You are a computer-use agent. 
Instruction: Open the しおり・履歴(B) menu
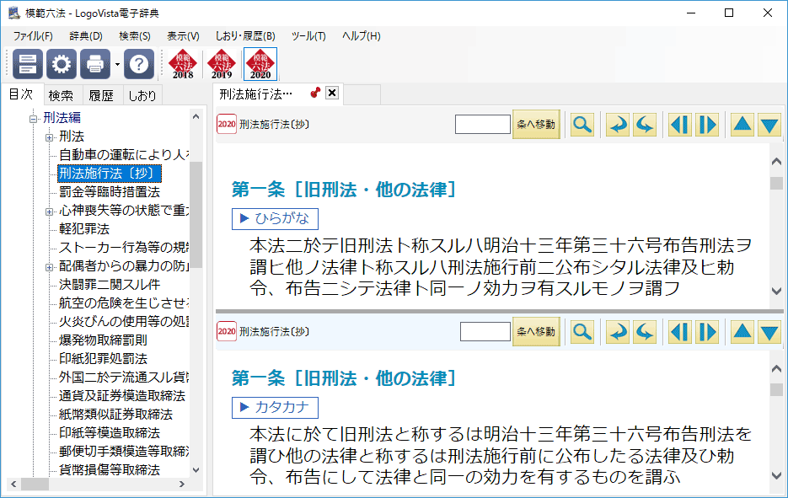pos(245,36)
